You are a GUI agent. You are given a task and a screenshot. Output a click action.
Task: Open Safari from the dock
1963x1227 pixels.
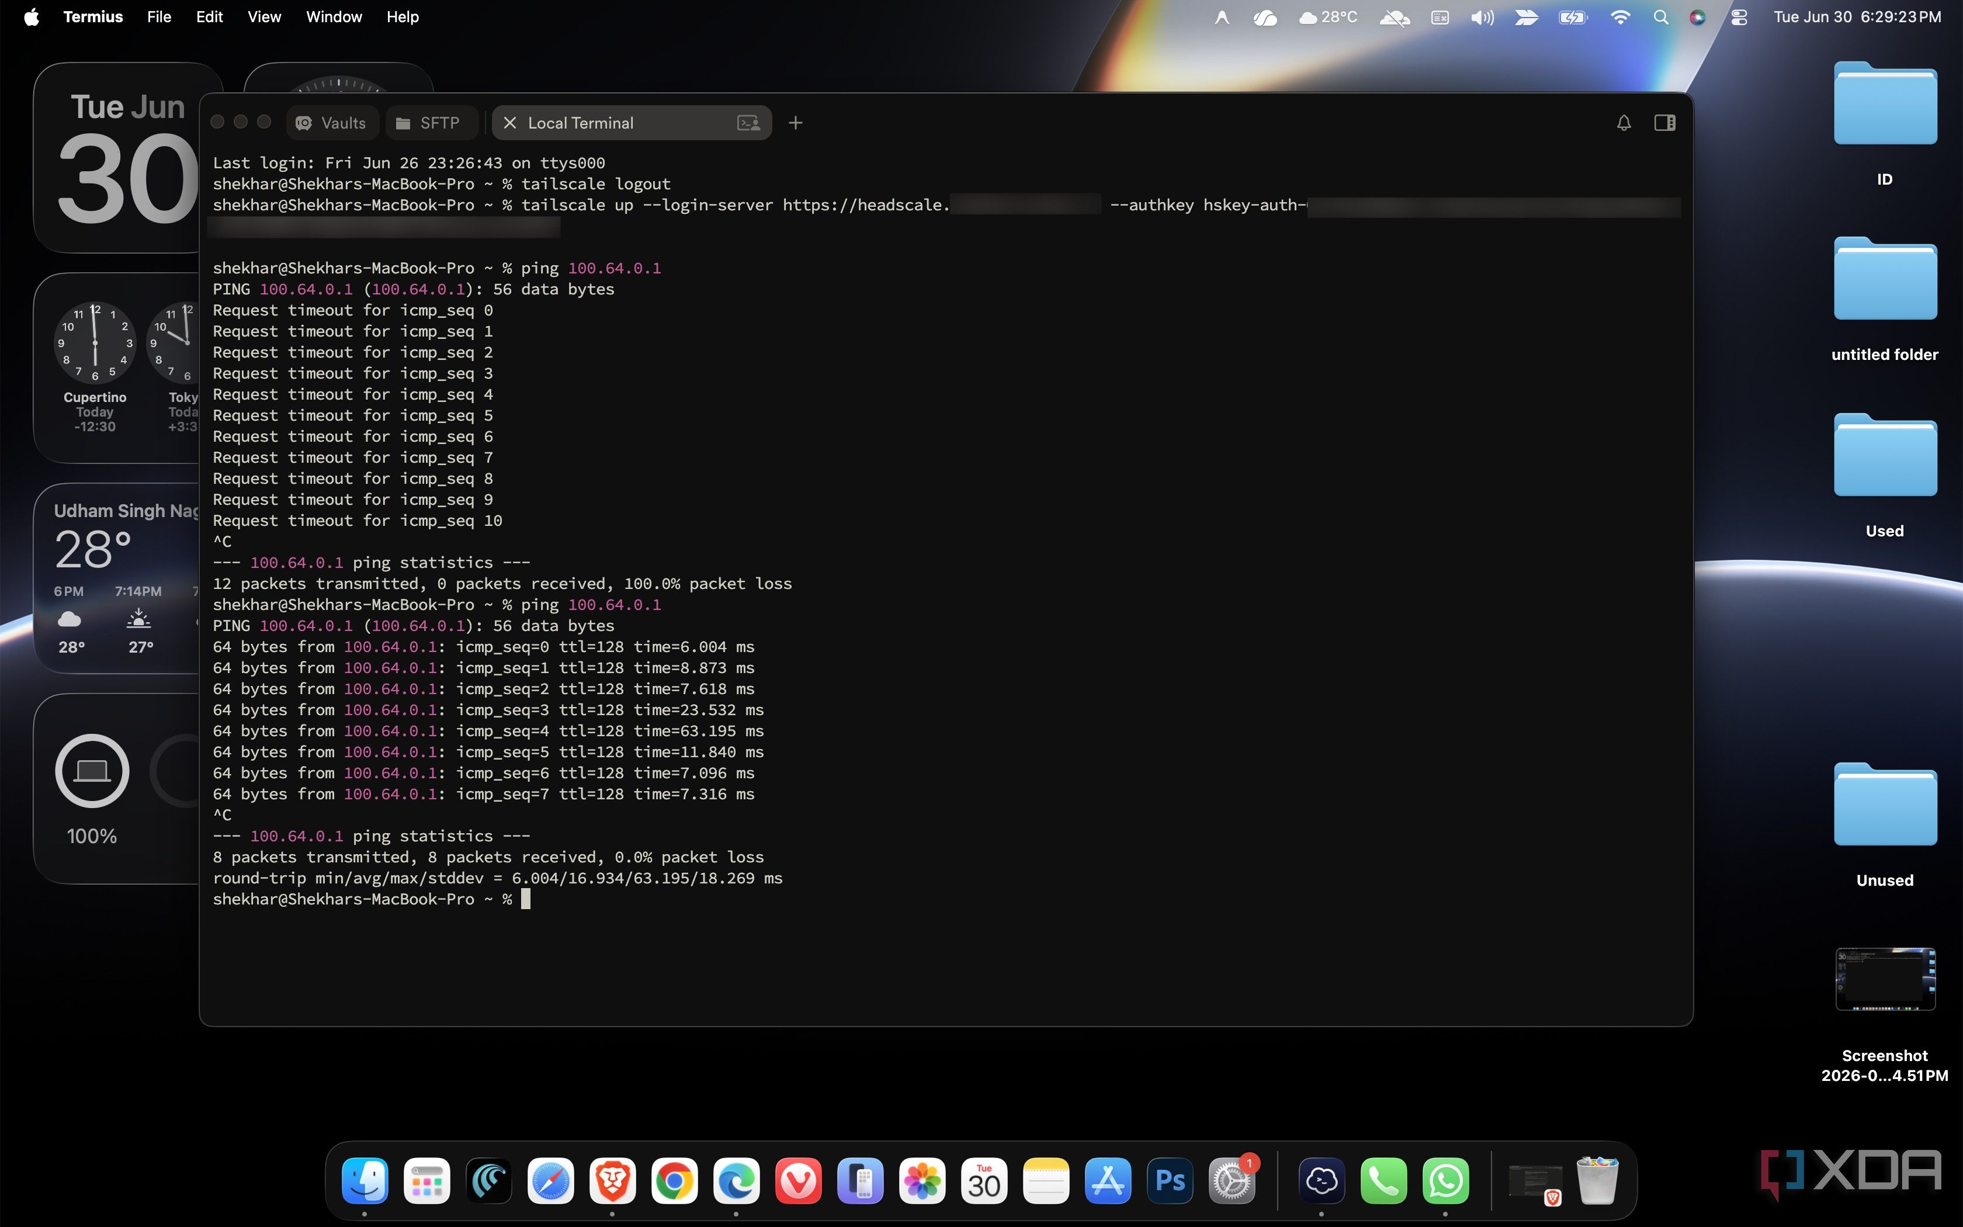tap(551, 1180)
